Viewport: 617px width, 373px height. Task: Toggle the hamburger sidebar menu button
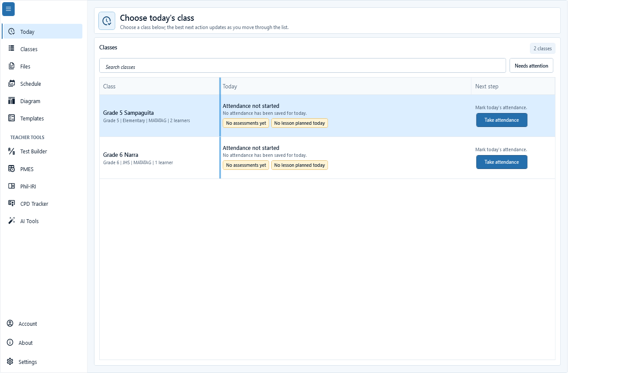pyautogui.click(x=8, y=9)
